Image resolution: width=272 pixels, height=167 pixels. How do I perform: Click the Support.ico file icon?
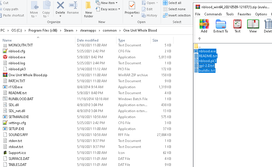5,153
